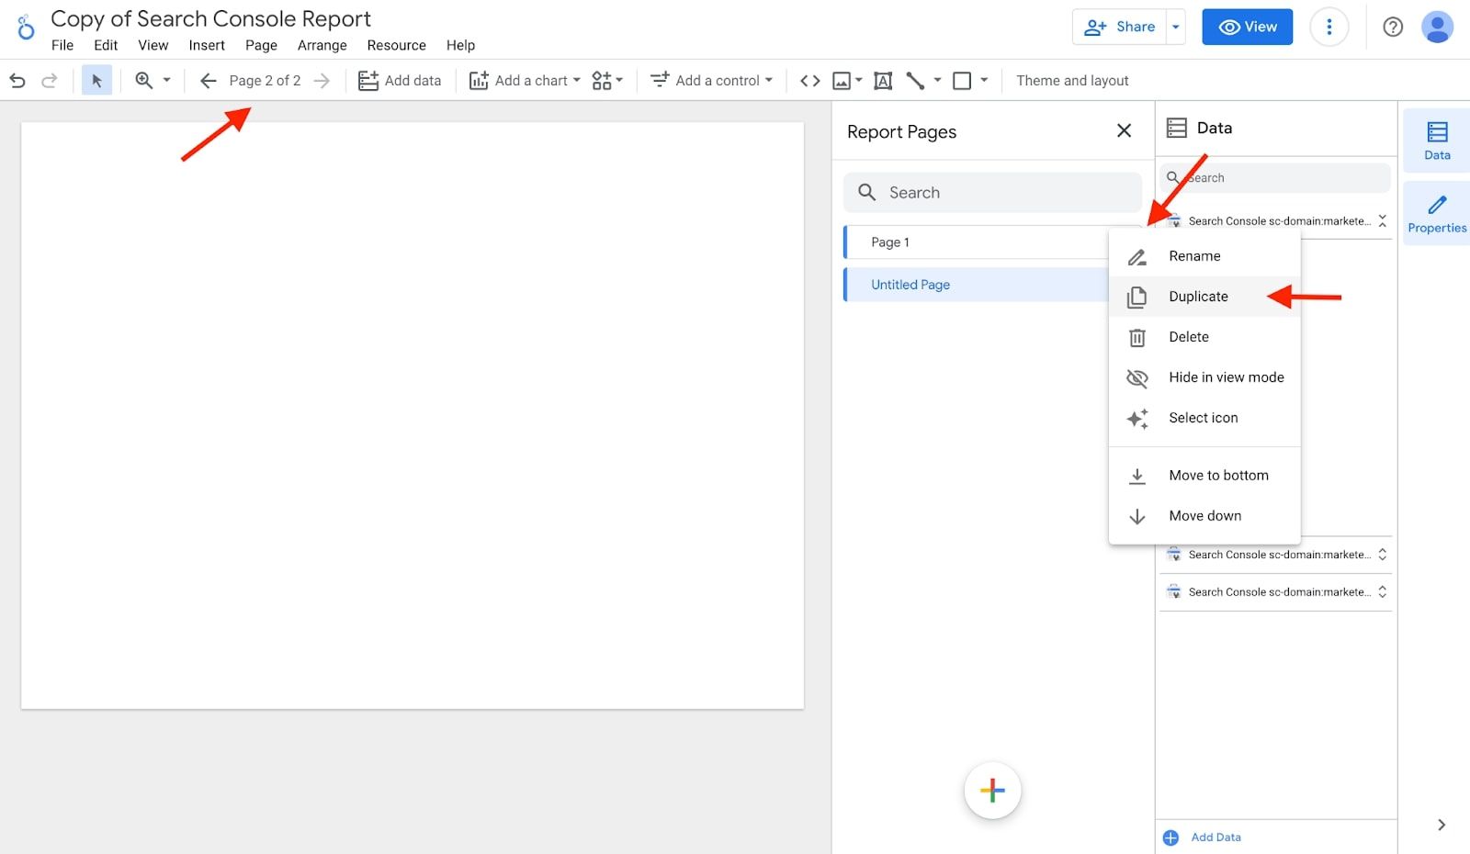Click the undo arrow icon
1470x854 pixels.
coord(17,81)
